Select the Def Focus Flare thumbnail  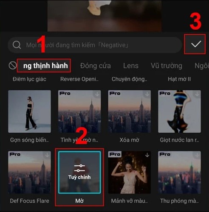29,172
